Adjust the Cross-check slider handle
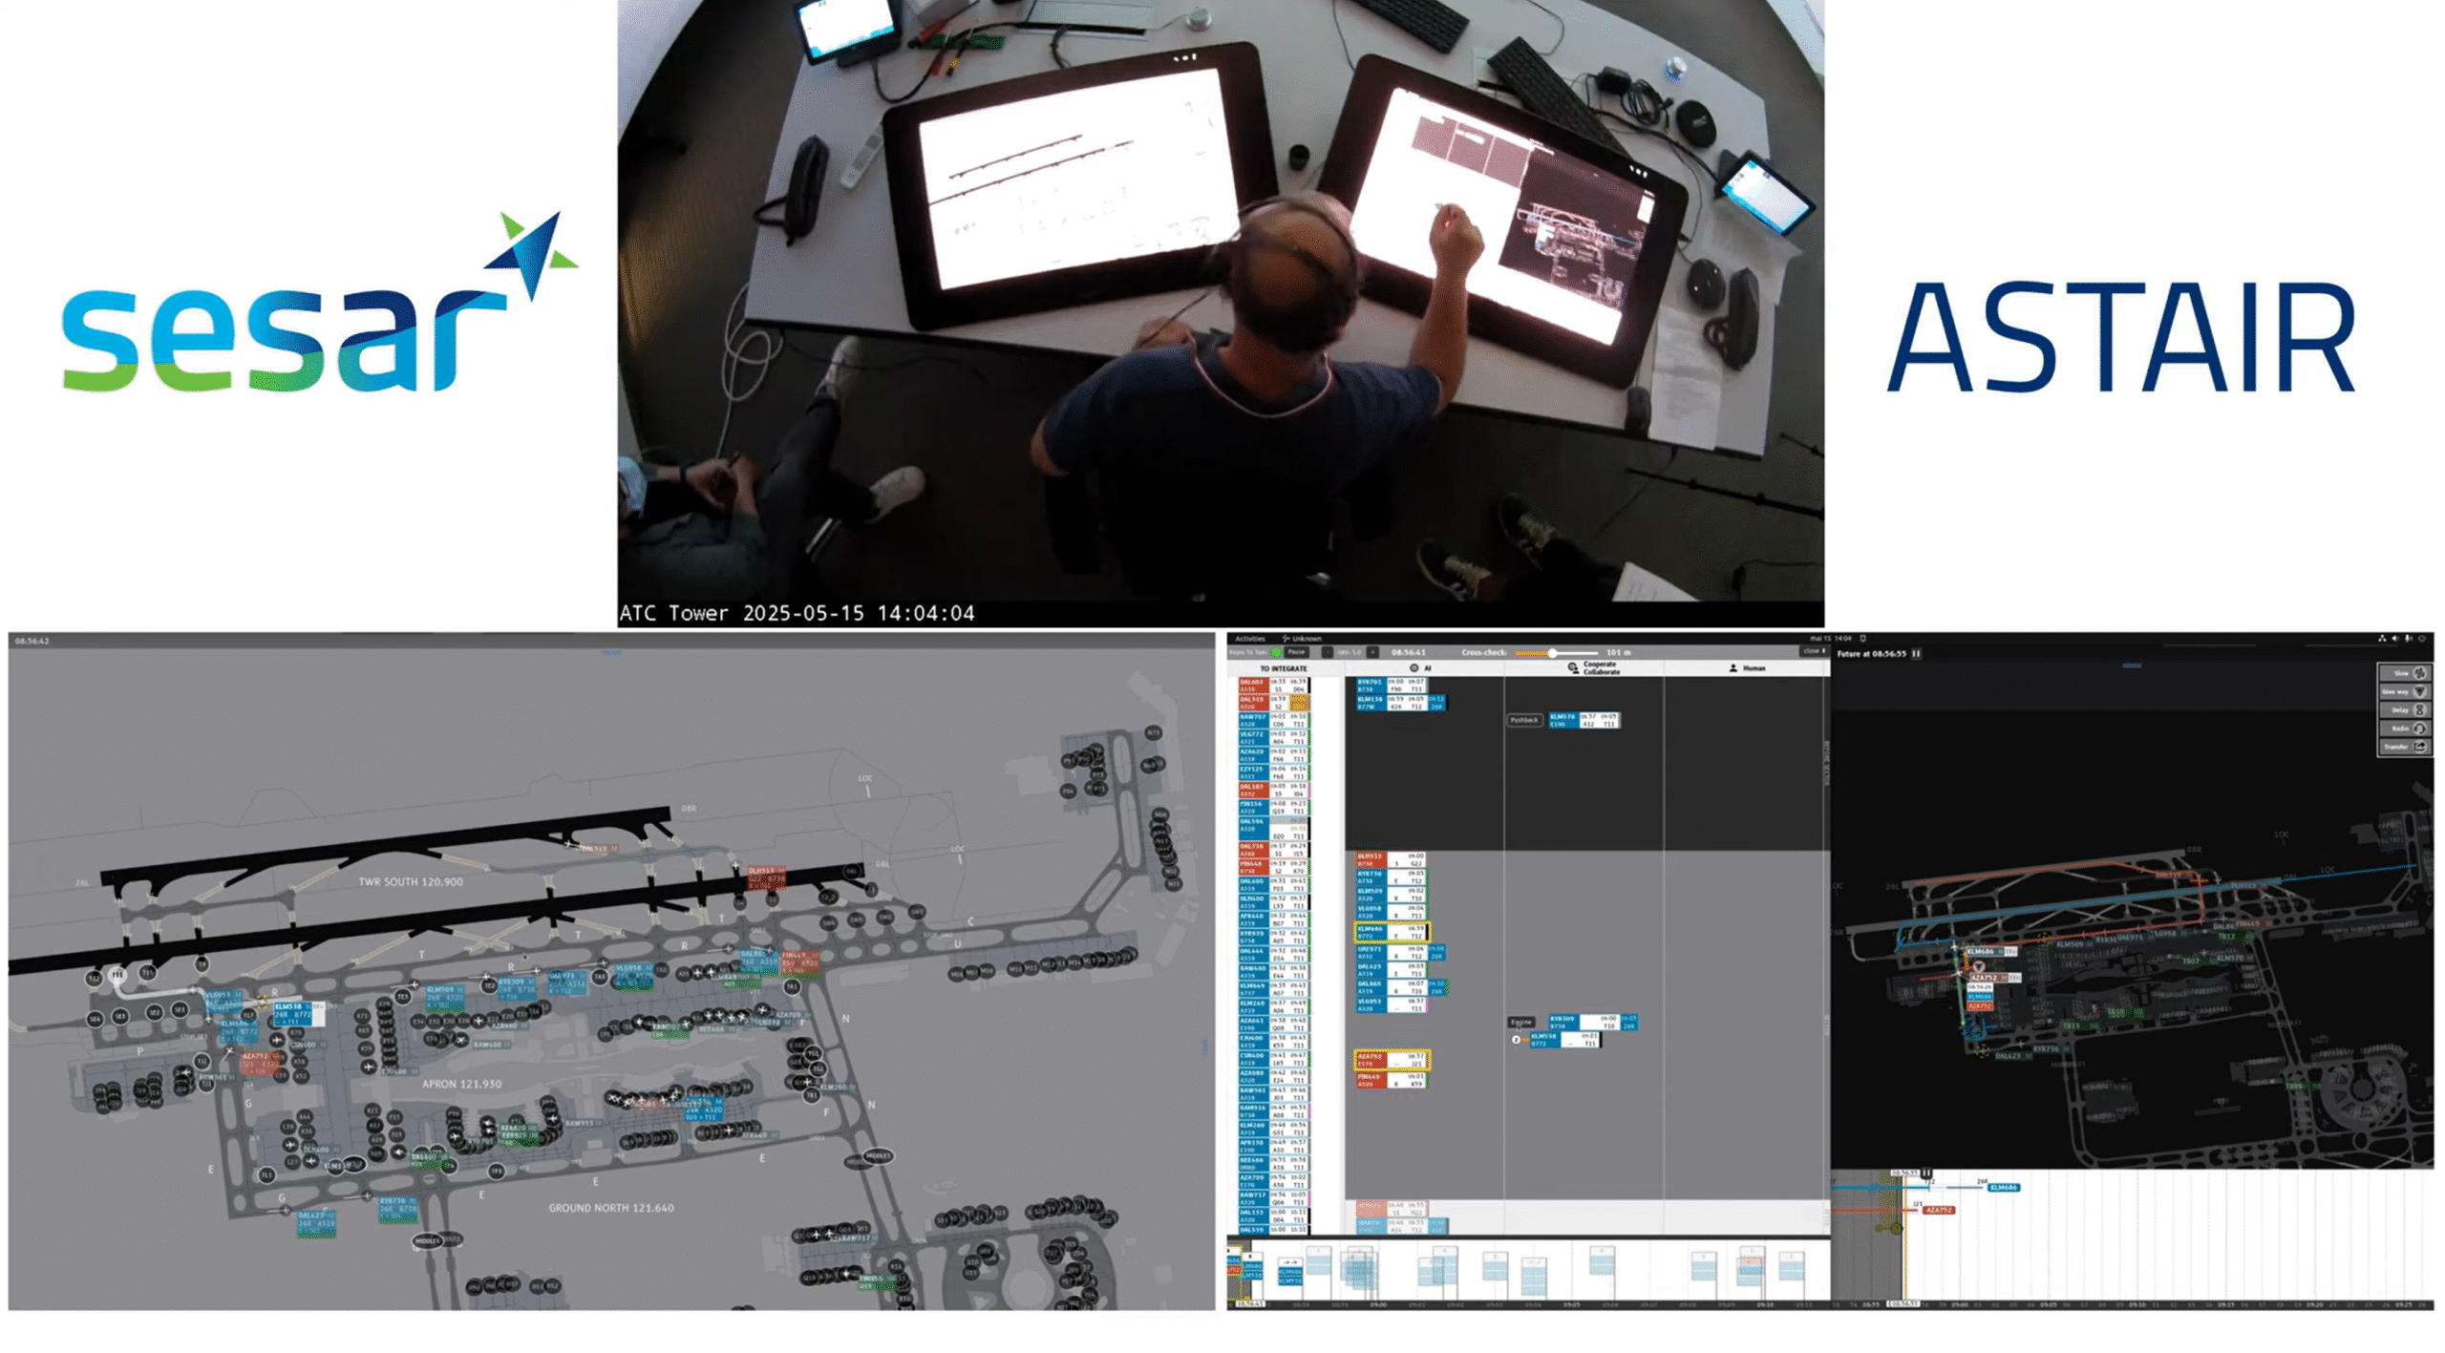The height and width of the screenshot is (1353, 2445). (1553, 653)
